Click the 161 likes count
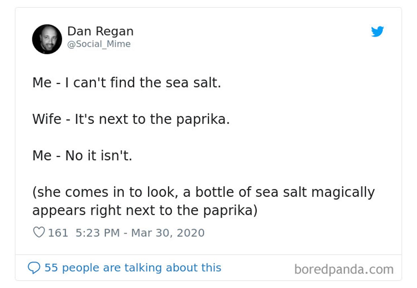Screen dimensions: 417x288 (58, 233)
